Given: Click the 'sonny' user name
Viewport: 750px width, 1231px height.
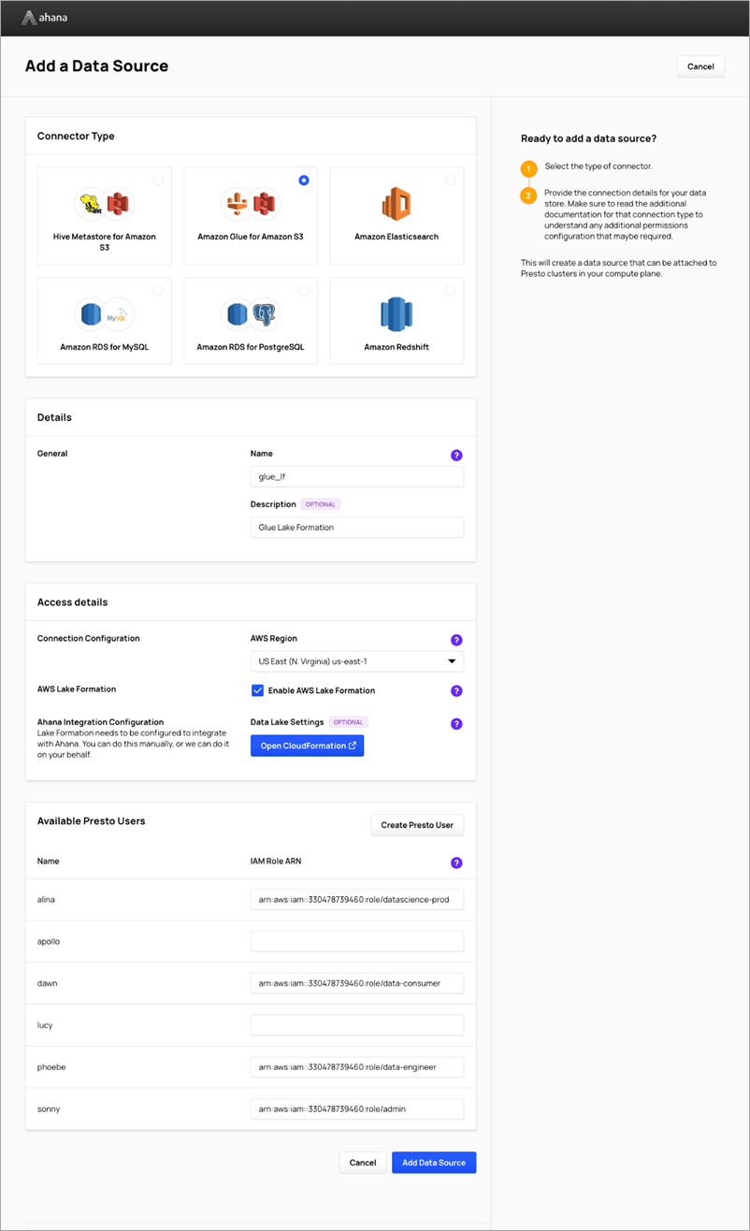Looking at the screenshot, I should pyautogui.click(x=50, y=1108).
